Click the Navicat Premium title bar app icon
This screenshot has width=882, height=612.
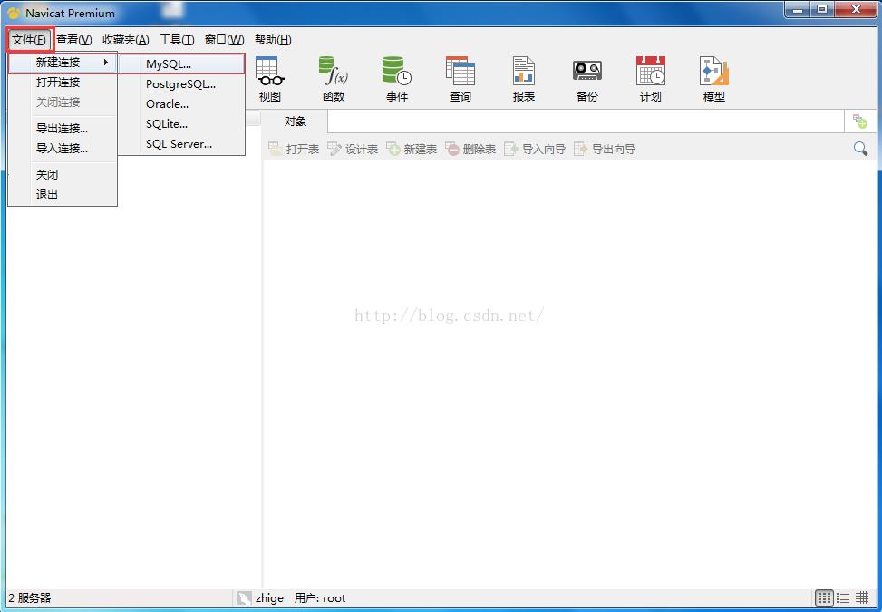pyautogui.click(x=15, y=13)
